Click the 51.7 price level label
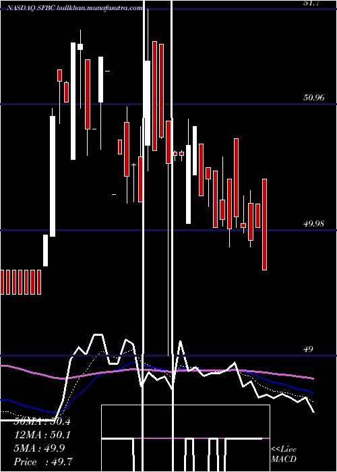The image size is (337, 472). (x=311, y=3)
